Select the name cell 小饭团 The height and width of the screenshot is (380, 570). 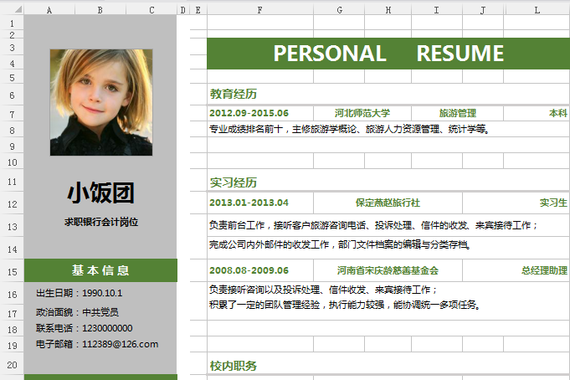point(101,193)
